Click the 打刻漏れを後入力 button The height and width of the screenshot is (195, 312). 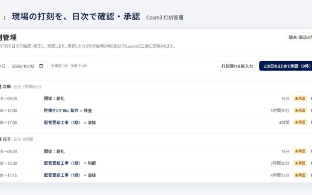[x=237, y=66]
